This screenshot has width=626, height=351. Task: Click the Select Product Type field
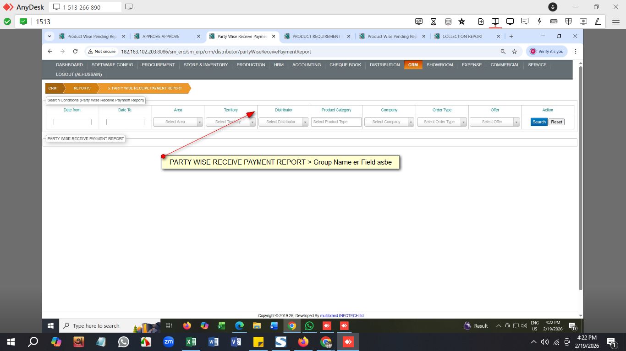336,122
